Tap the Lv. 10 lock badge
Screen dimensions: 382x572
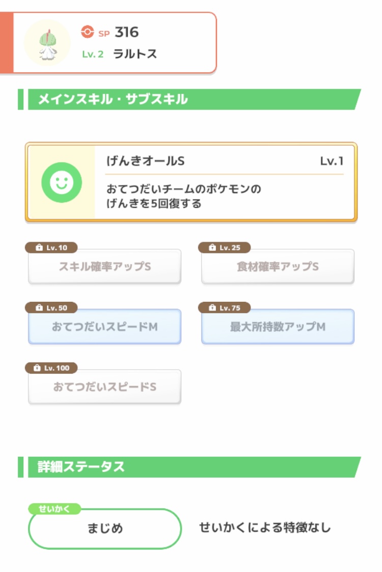coord(51,248)
